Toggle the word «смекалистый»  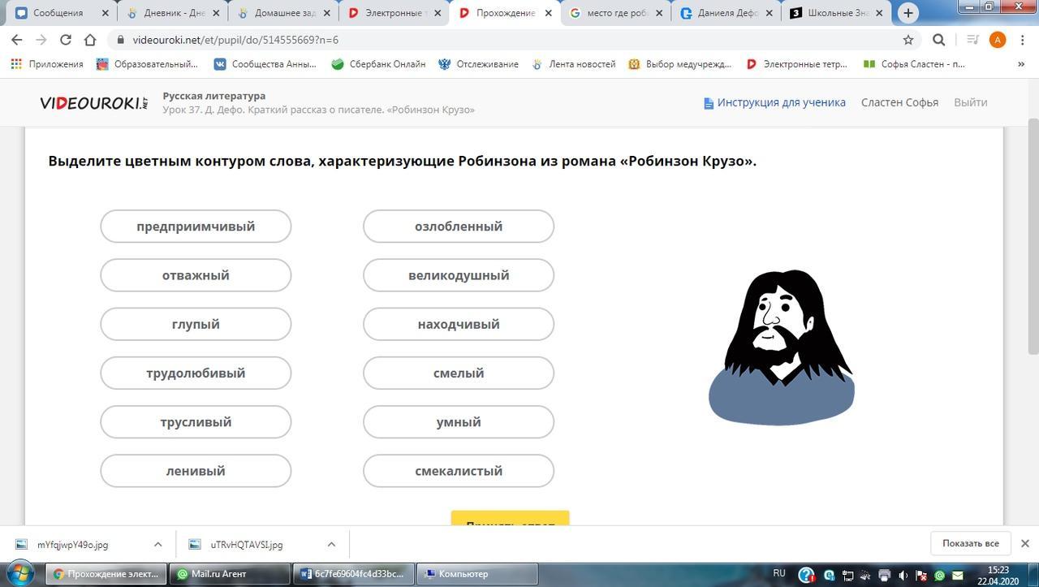(x=459, y=471)
